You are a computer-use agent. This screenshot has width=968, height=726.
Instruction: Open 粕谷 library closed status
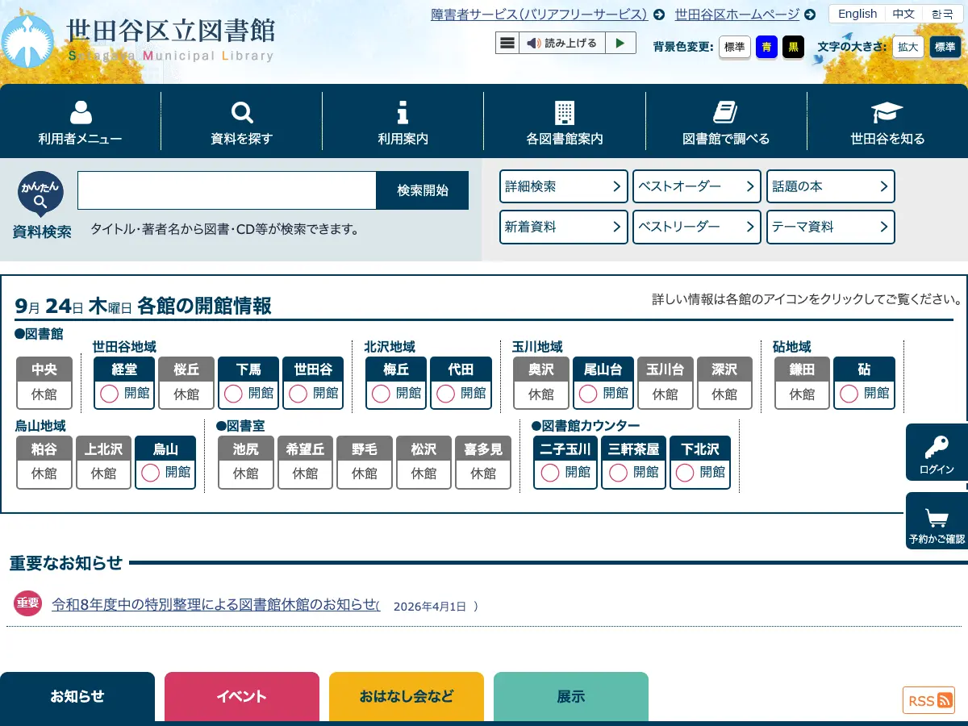point(44,462)
